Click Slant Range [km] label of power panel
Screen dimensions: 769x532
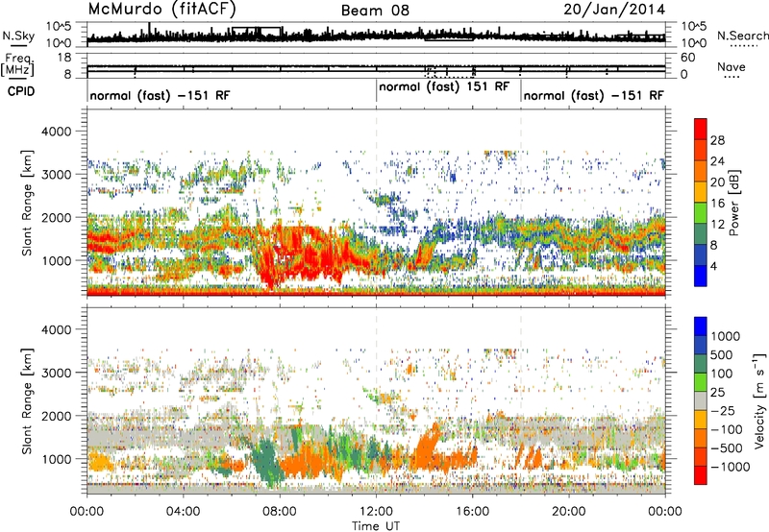[27, 203]
